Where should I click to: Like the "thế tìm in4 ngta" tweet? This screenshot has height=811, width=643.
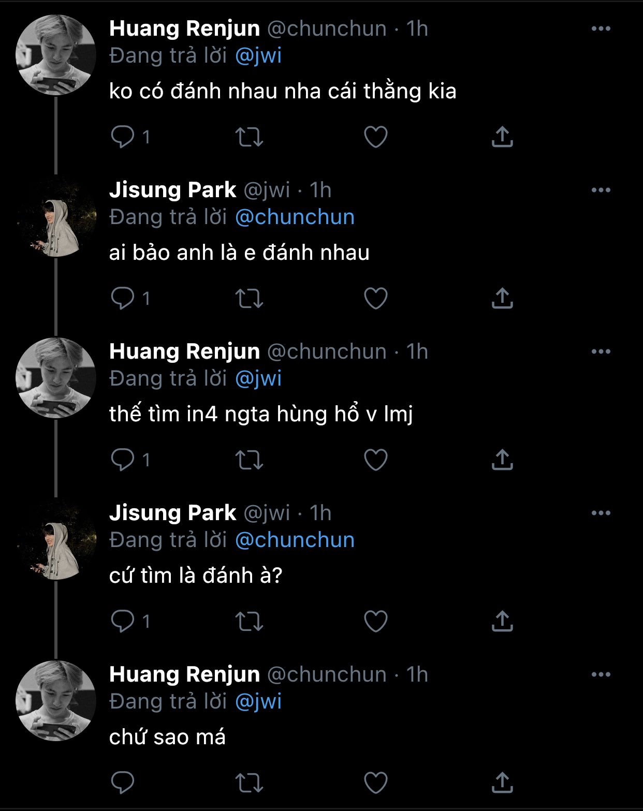point(376,460)
